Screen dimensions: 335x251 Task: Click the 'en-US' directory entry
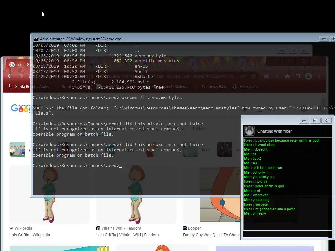141,66
